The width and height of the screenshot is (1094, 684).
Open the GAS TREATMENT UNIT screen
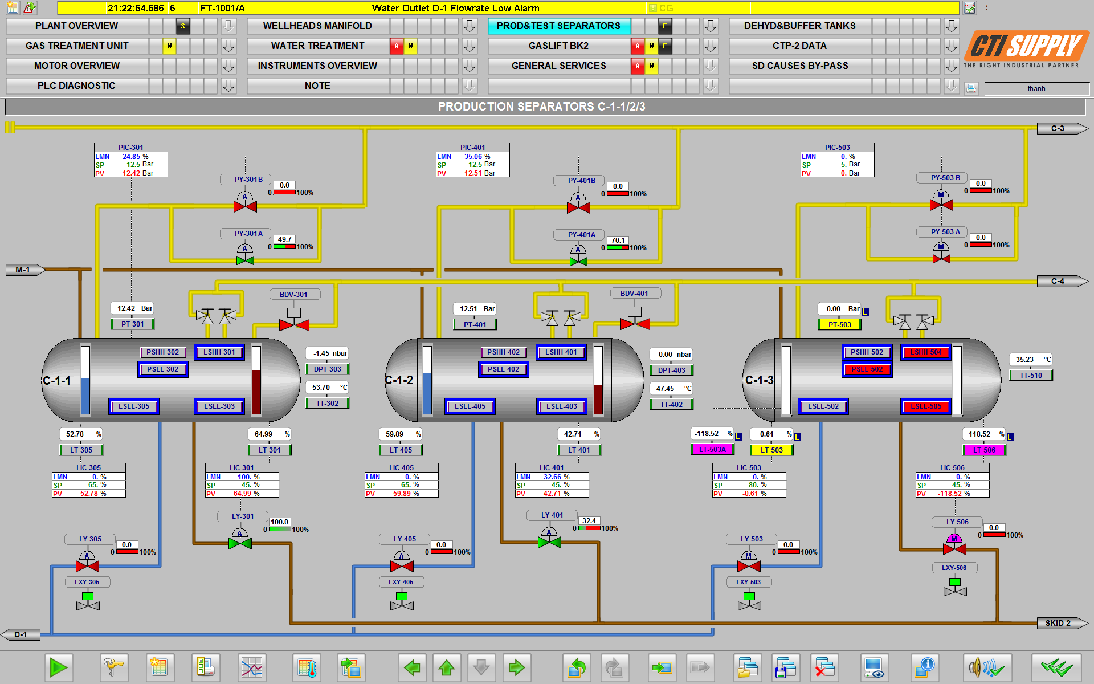[77, 46]
